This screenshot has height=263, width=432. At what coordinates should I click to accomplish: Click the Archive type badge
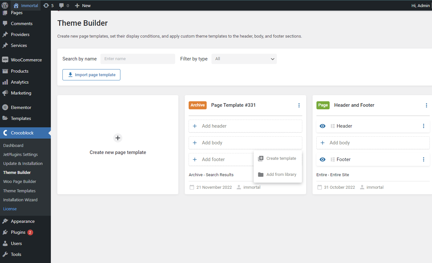coord(198,105)
